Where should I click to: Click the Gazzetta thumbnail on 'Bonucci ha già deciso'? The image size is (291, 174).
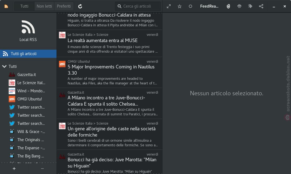coord(62,157)
